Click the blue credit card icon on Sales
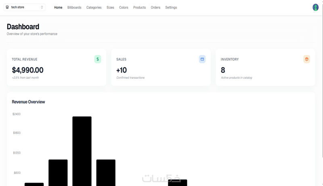 202,59
